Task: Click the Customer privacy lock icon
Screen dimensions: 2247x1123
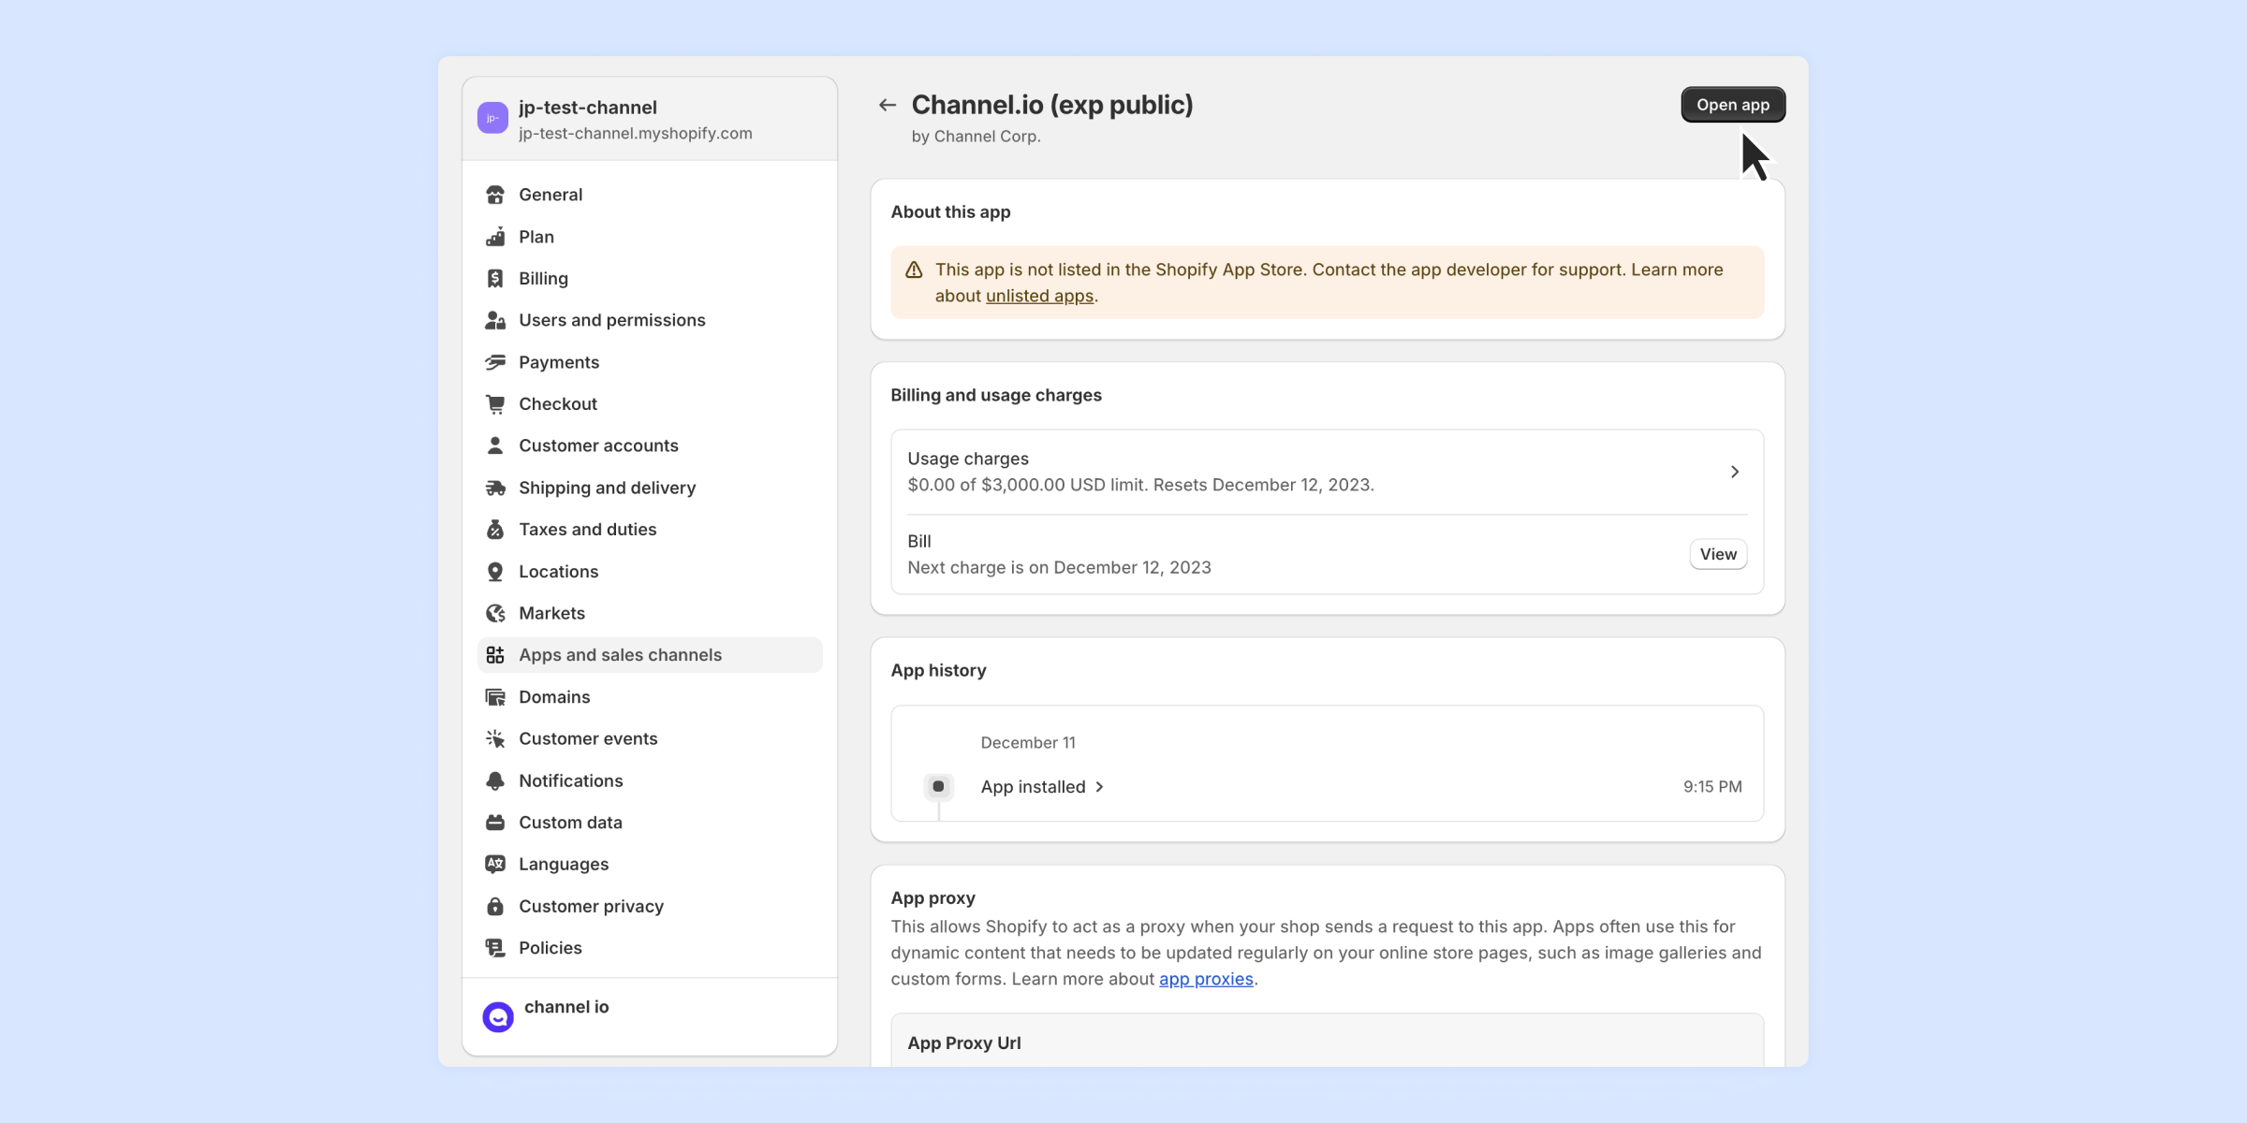Action: pyautogui.click(x=495, y=906)
